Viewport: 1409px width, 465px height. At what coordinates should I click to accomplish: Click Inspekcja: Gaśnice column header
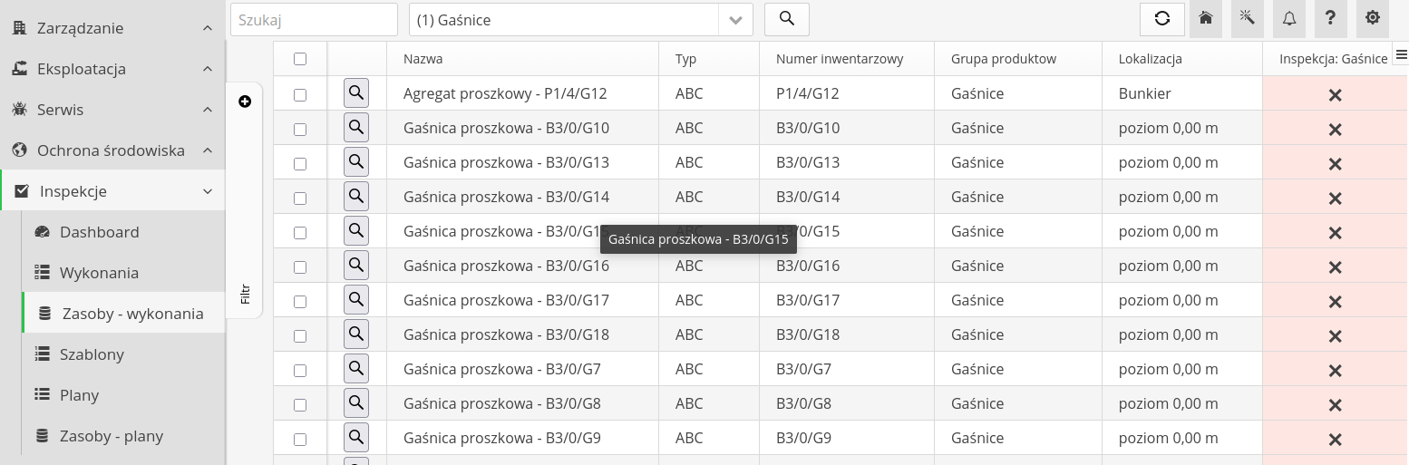(1333, 59)
